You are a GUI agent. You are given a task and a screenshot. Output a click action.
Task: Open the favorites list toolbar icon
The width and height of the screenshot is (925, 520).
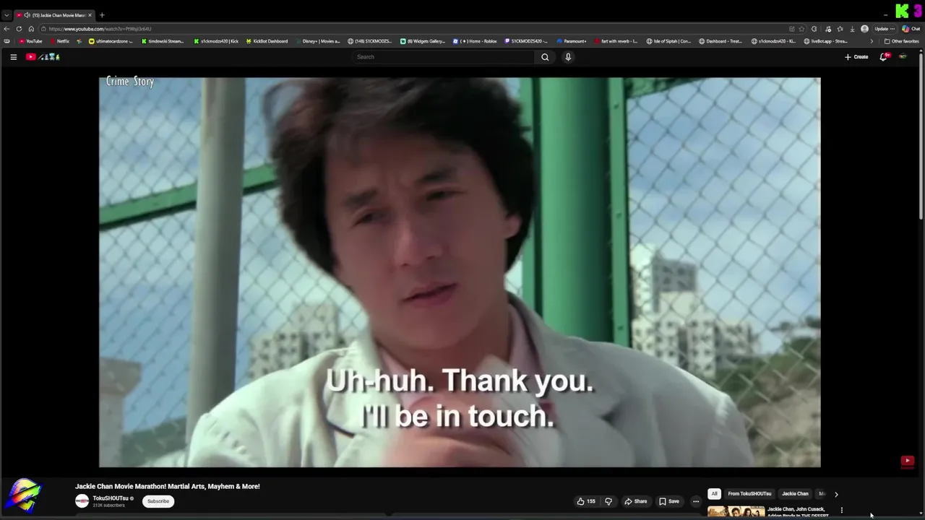coord(840,29)
